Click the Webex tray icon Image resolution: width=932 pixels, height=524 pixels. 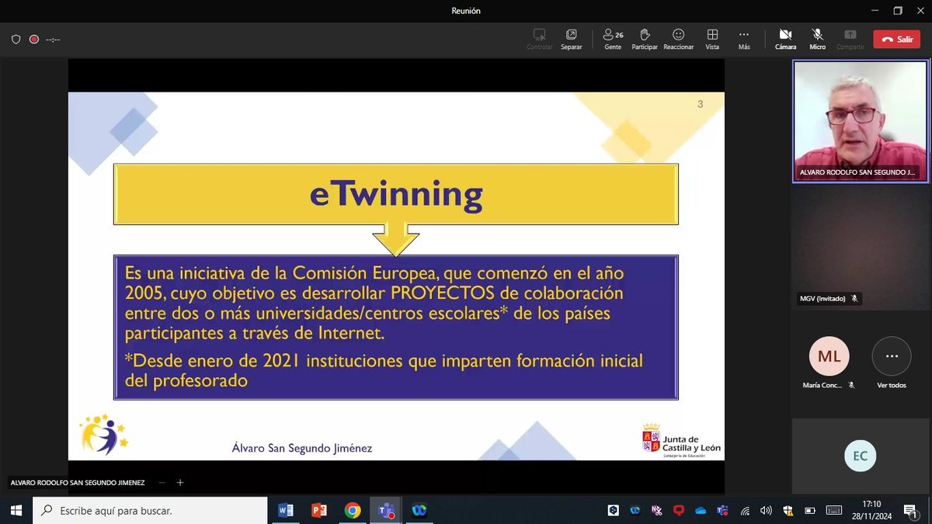click(x=635, y=510)
